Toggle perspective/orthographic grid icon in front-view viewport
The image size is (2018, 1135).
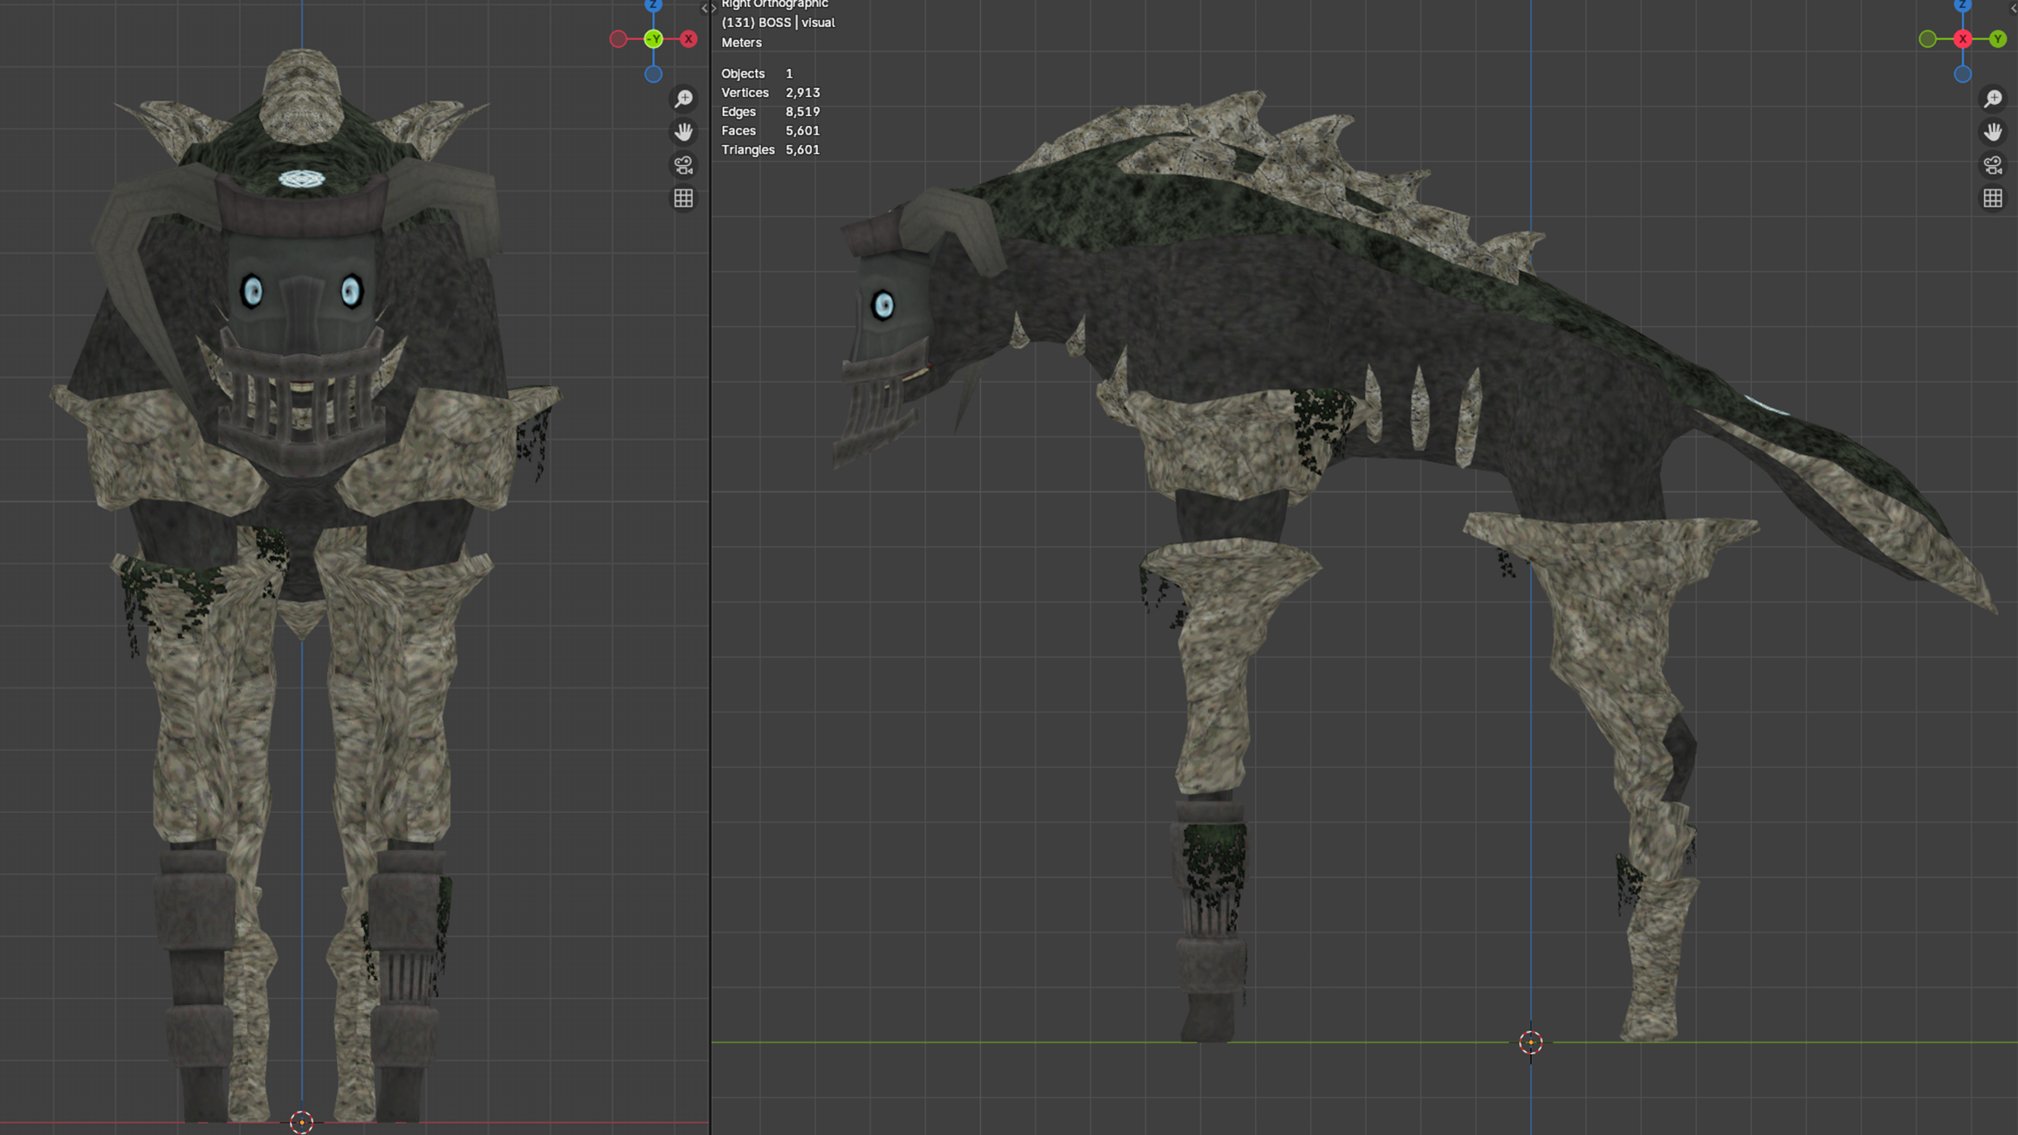(683, 198)
